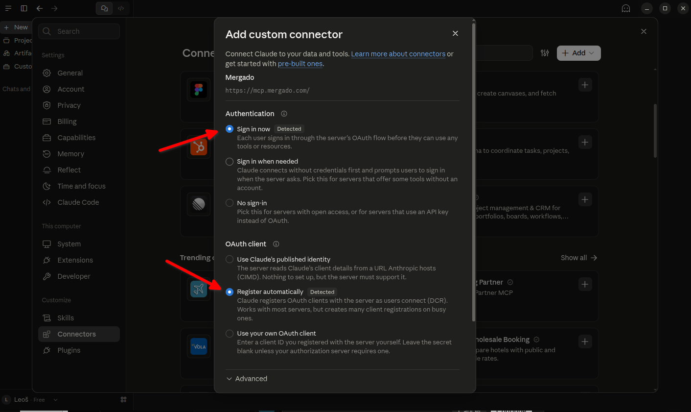
Task: Open Privacy settings
Action: (x=79, y=105)
